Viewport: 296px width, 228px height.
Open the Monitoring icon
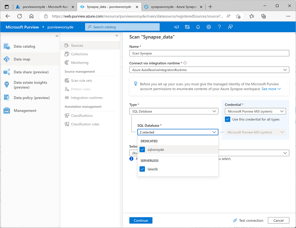coord(67,62)
